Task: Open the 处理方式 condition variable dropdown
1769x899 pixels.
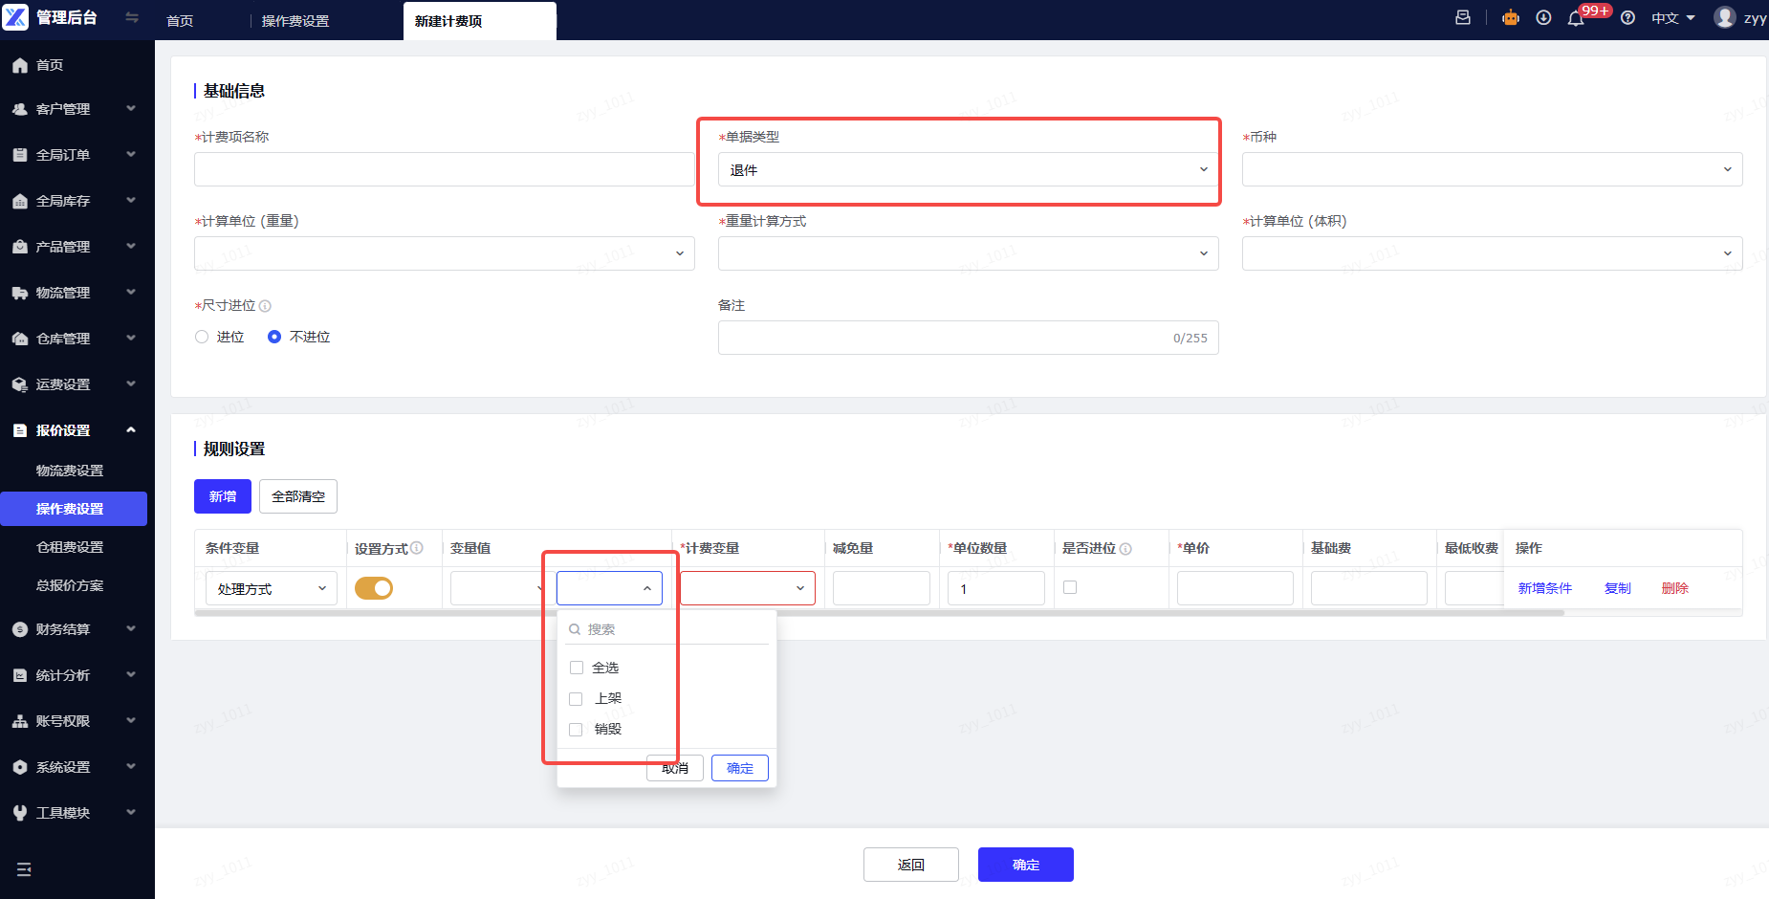Action: coord(272,588)
